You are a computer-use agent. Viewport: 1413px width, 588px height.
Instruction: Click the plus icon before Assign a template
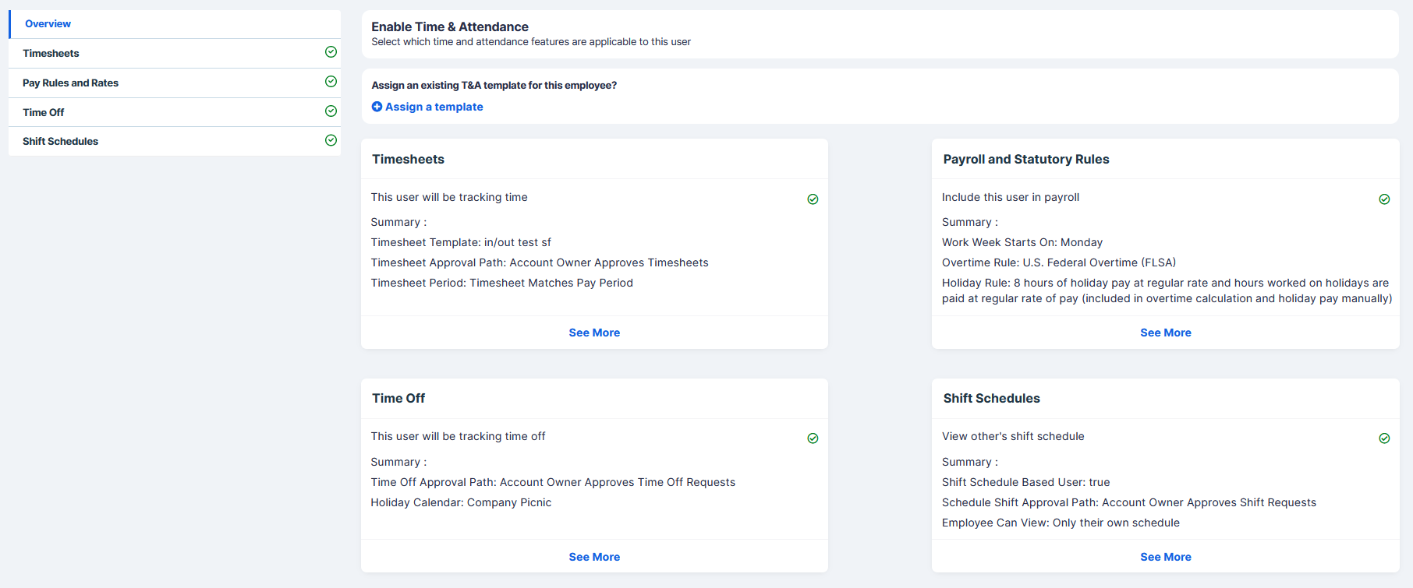pos(377,107)
